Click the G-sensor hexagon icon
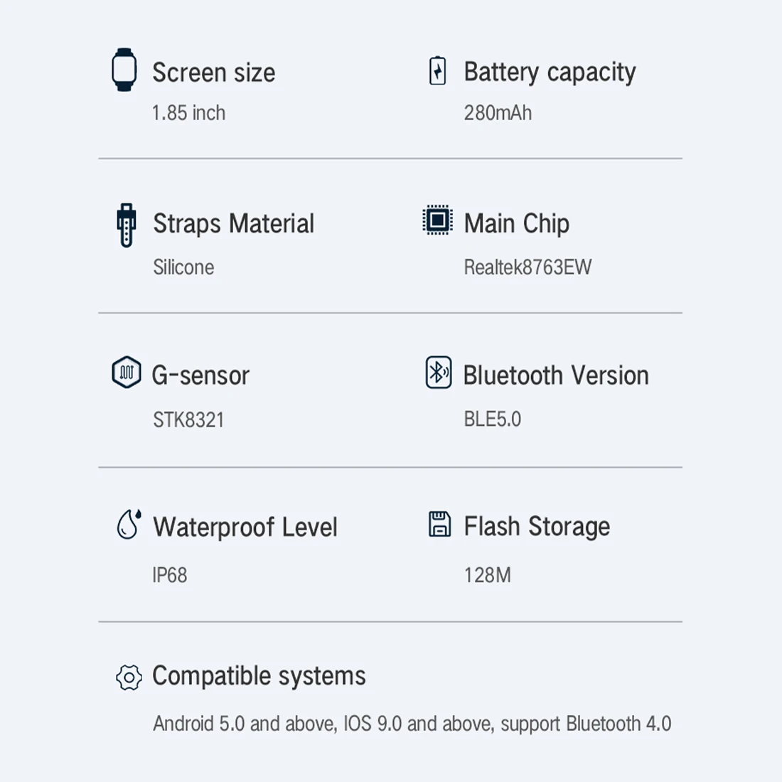Screen dimensions: 782x782 (127, 373)
